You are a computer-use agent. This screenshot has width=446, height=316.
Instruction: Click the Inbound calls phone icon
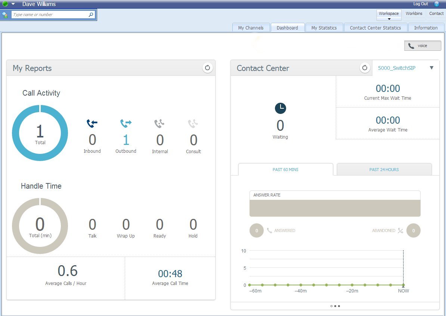(92, 123)
